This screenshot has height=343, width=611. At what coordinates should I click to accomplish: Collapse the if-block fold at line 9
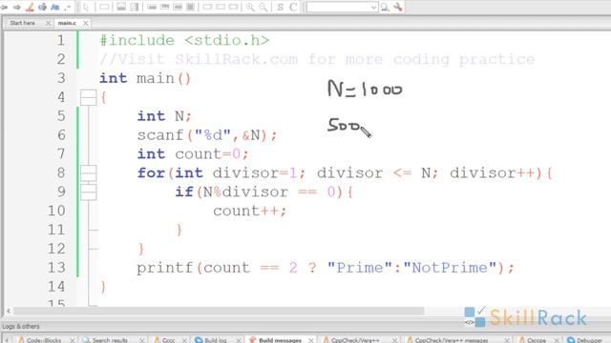[89, 192]
